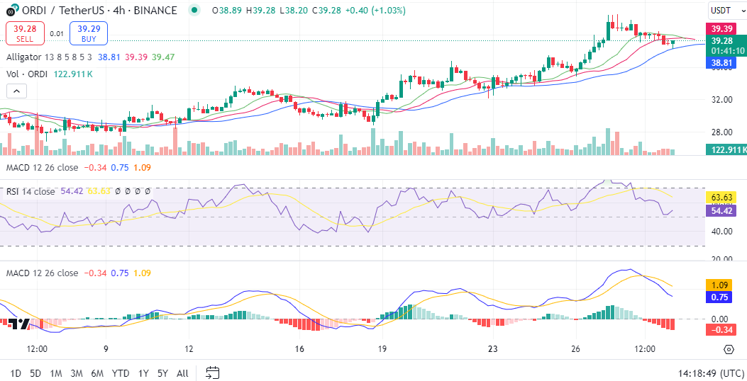The height and width of the screenshot is (381, 747).
Task: Select the 1D time range
Action: click(16, 373)
